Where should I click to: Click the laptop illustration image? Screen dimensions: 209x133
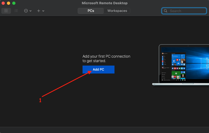point(181,65)
